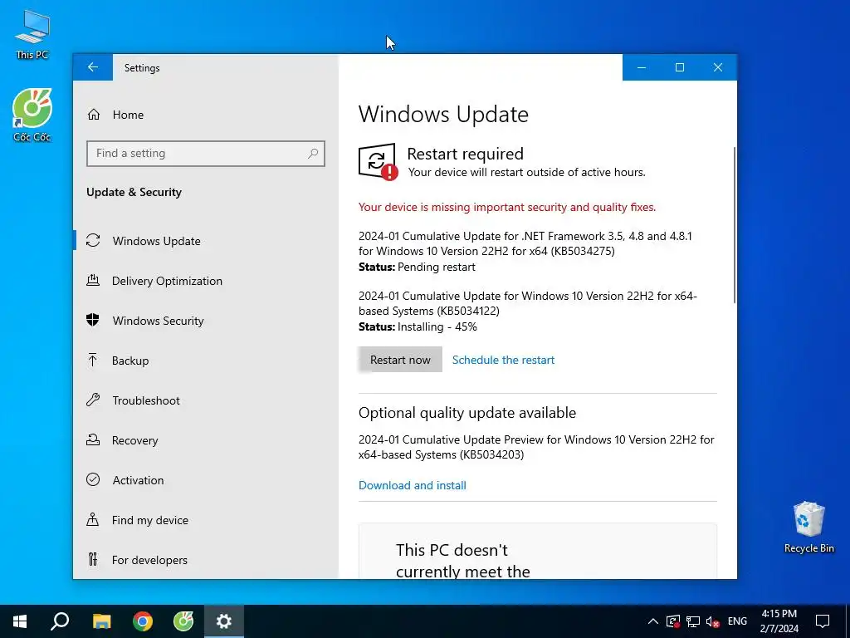This screenshot has height=638, width=850.
Task: Show hidden system tray icons
Action: tap(653, 621)
